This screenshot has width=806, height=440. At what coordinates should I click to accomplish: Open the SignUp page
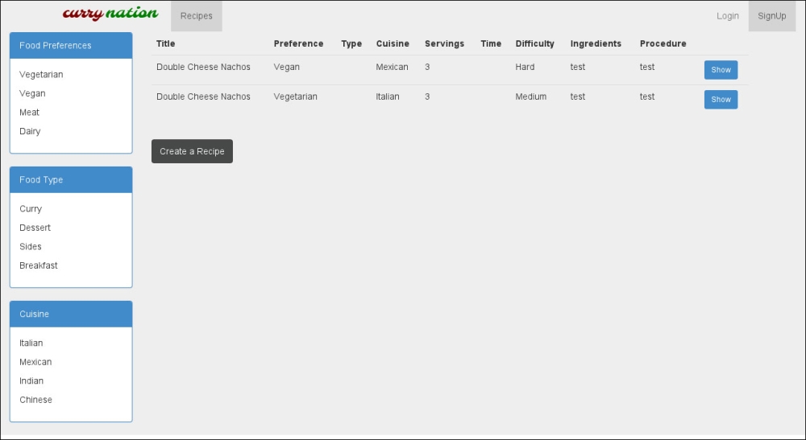[x=771, y=16]
